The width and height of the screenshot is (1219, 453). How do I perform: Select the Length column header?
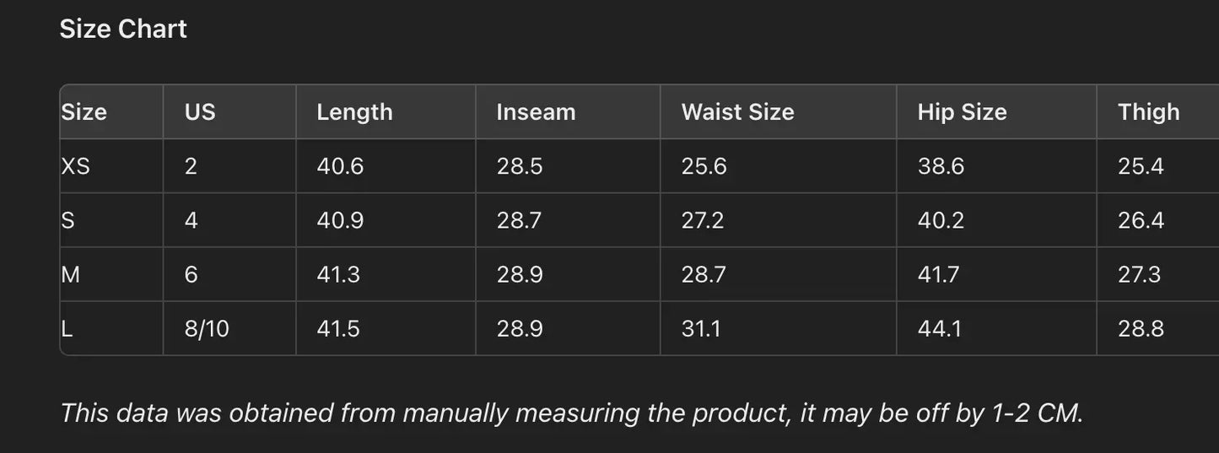[x=354, y=112]
